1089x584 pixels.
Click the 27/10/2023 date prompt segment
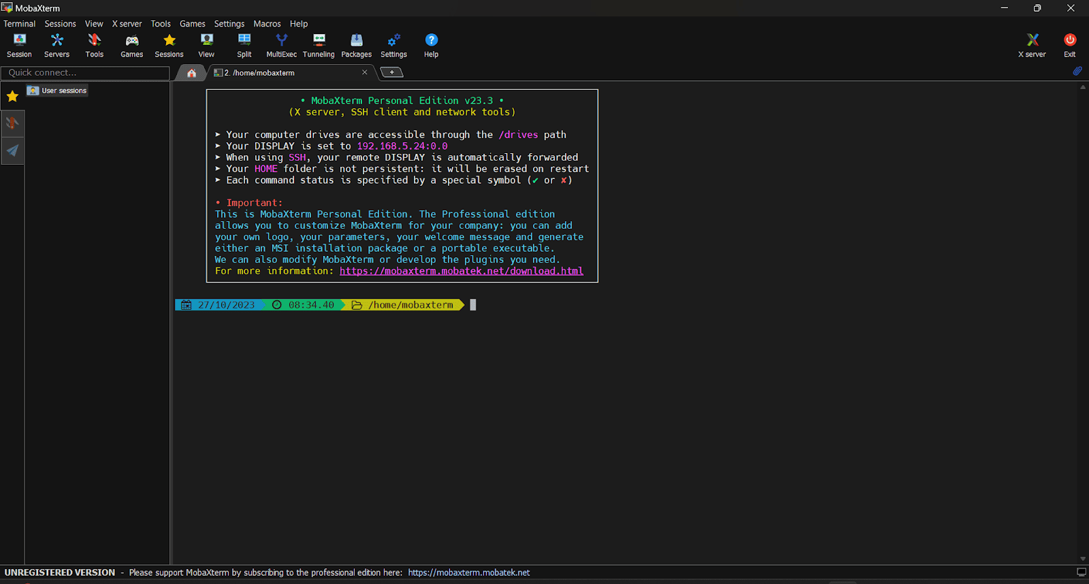(x=219, y=305)
